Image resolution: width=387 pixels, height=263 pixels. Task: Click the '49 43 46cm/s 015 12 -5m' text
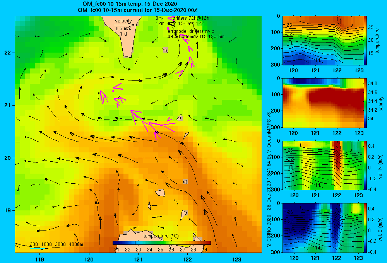[196, 37]
